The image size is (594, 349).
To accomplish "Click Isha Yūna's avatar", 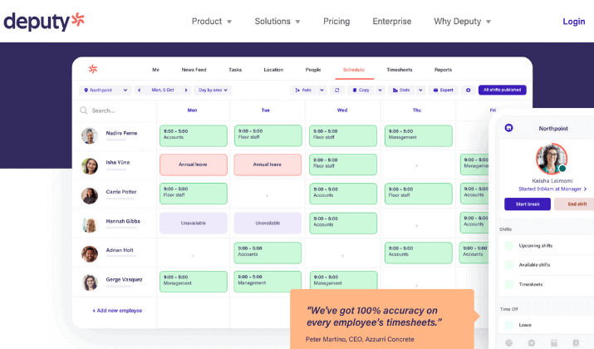I will click(90, 166).
